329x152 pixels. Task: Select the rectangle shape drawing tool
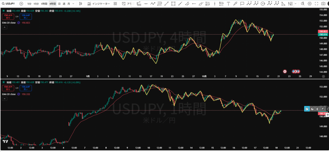click(x=173, y=4)
